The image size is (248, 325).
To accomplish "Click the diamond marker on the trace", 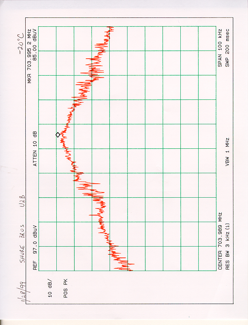I will [x=58, y=135].
